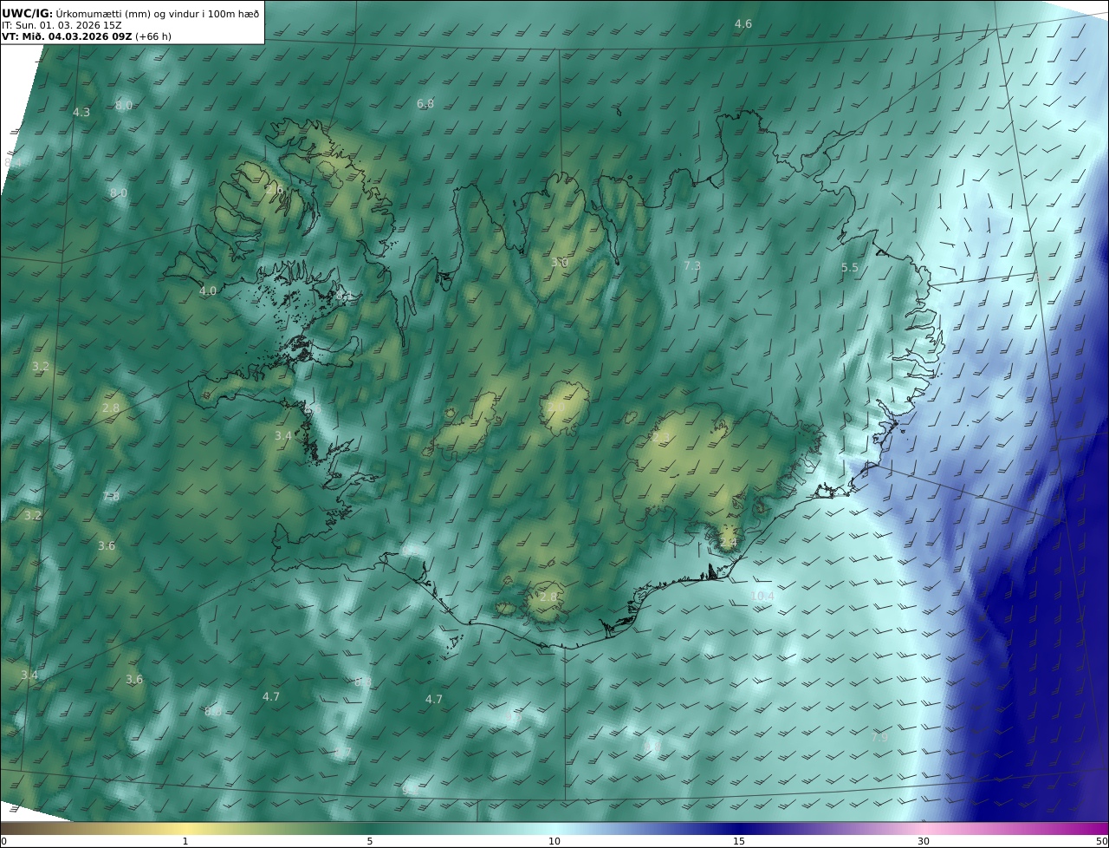Viewport: 1109px width, 848px height.
Task: Click the 4.3 value label
Action: 81,112
